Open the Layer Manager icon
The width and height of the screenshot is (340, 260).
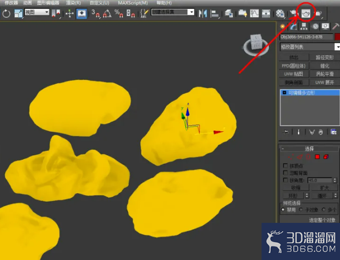pos(229,14)
